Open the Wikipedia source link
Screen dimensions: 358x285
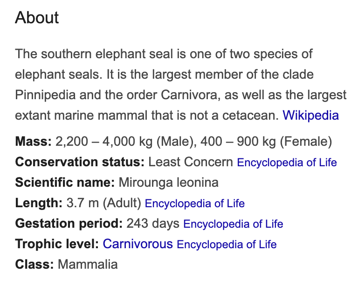[310, 115]
